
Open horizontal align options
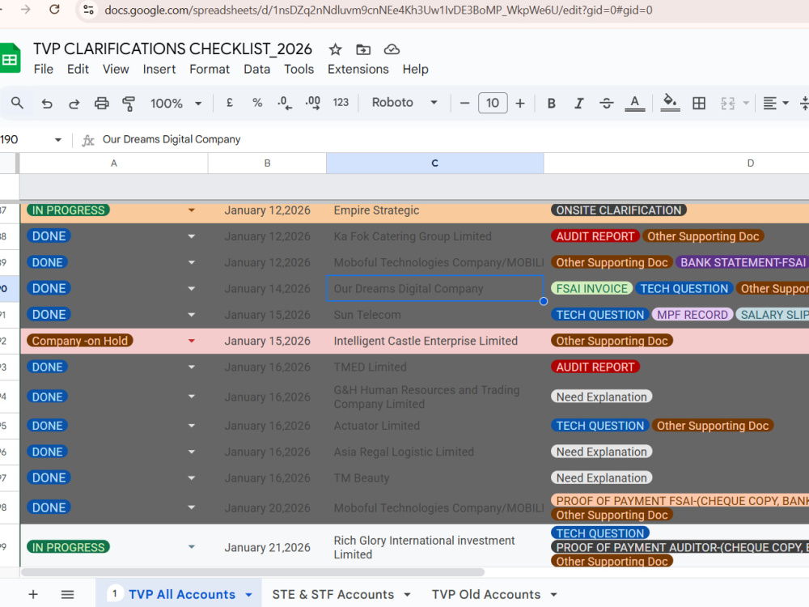pyautogui.click(x=775, y=104)
